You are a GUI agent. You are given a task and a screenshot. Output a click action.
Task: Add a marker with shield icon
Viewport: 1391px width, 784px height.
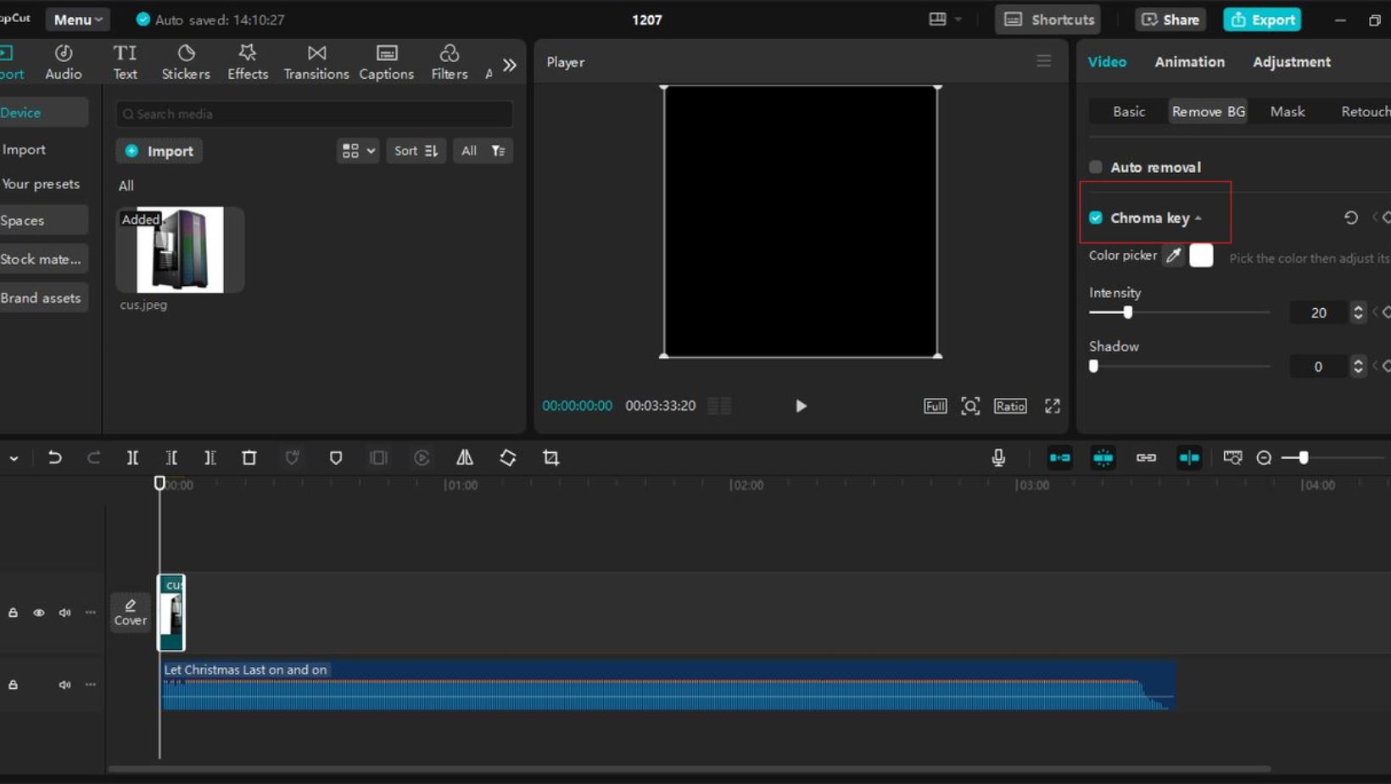point(336,457)
